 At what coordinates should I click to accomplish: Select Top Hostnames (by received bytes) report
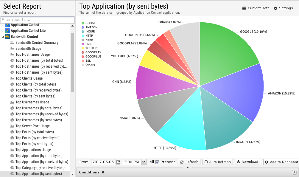[41, 66]
